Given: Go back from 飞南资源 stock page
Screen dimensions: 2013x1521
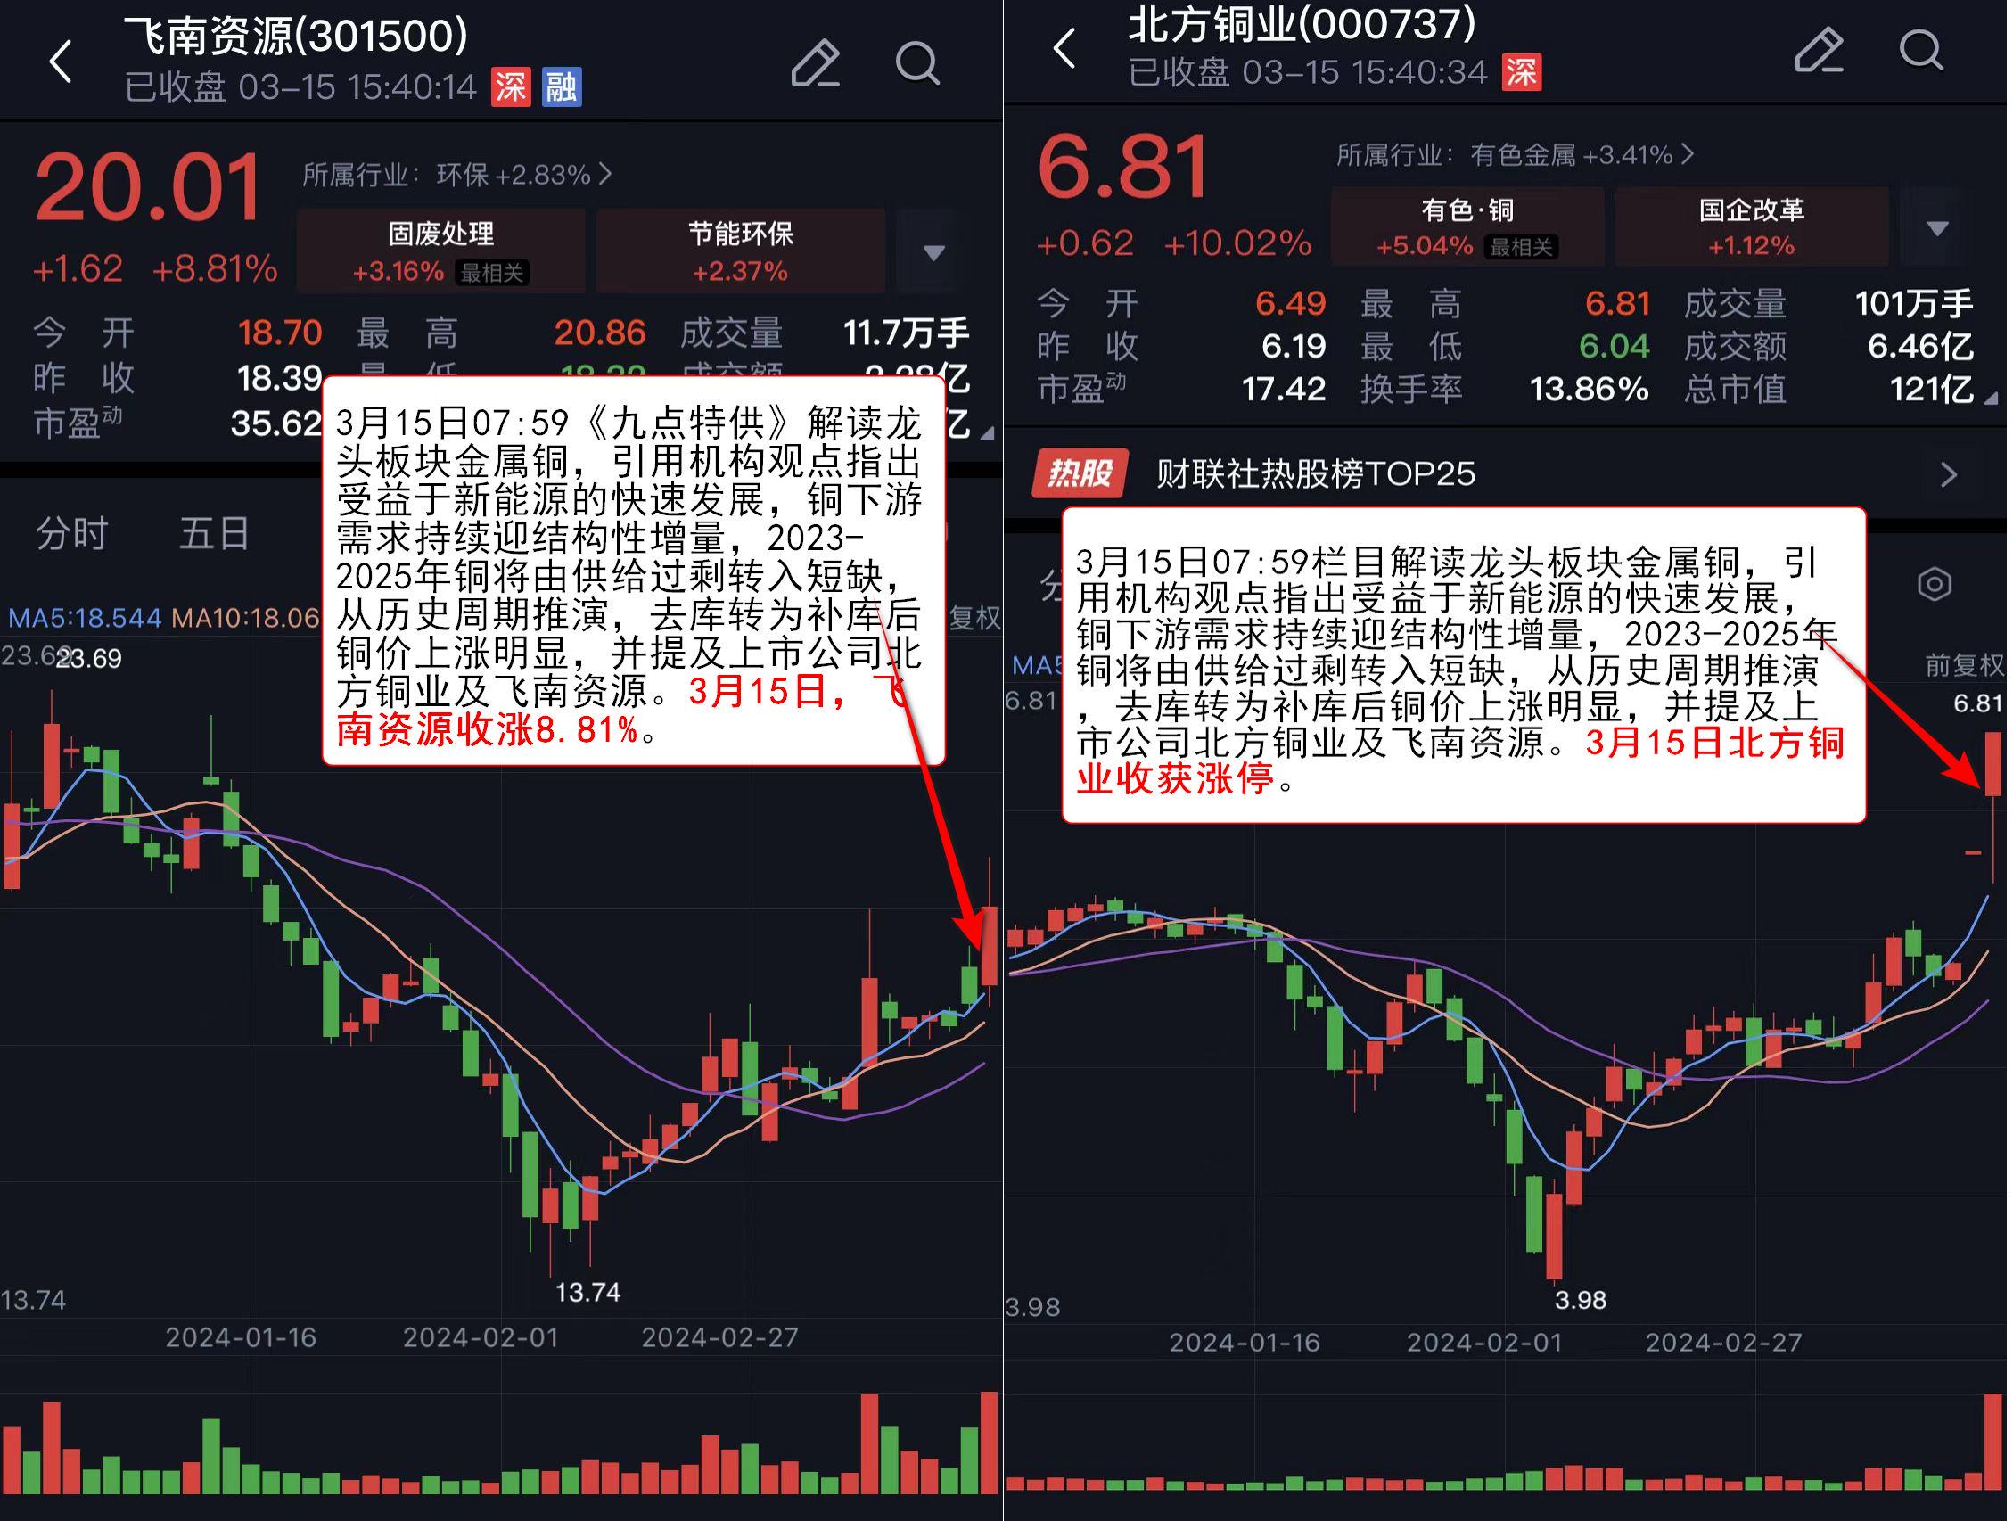Looking at the screenshot, I should pos(61,62).
